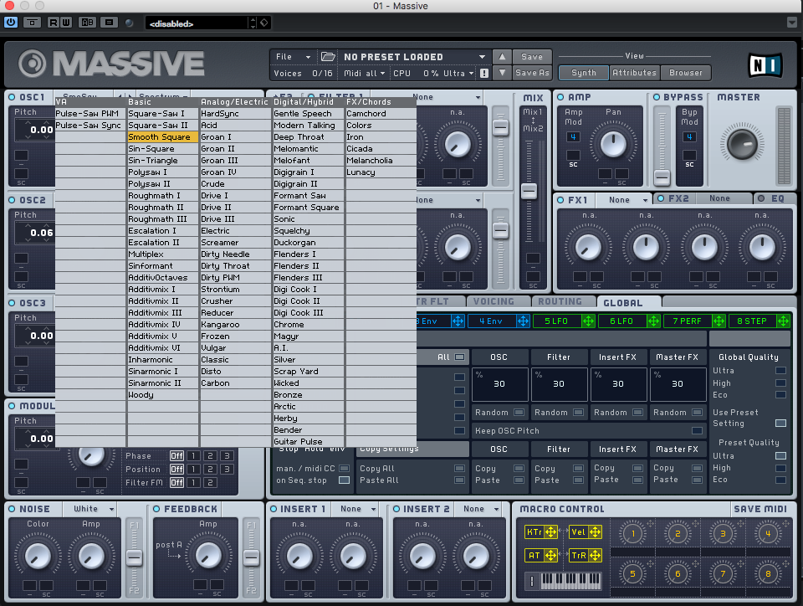This screenshot has height=606, width=803.
Task: Click the Bypass level slider handle
Action: click(662, 177)
